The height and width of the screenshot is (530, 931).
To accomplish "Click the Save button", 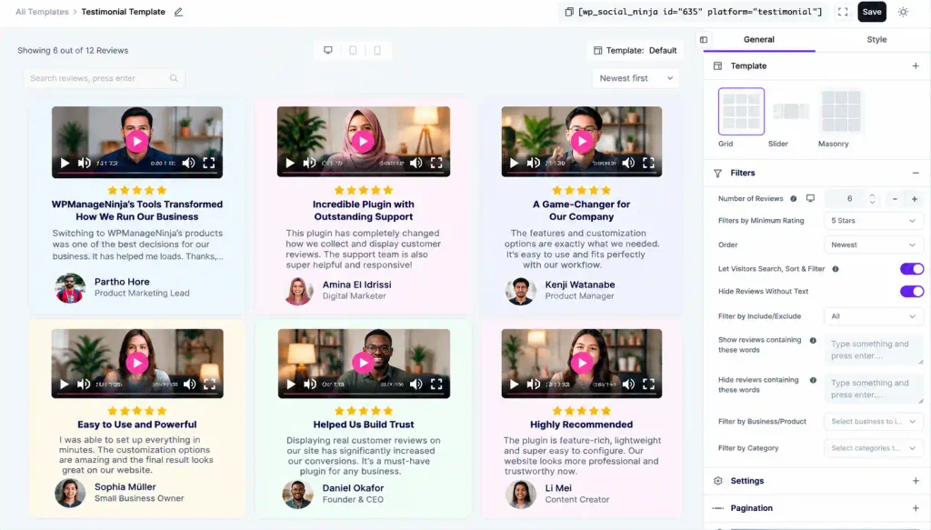I will (x=872, y=12).
